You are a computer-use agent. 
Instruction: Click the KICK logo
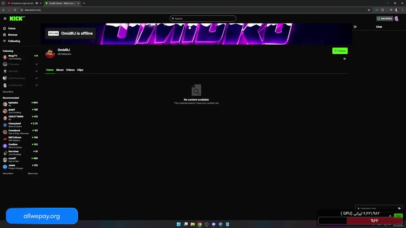(17, 19)
